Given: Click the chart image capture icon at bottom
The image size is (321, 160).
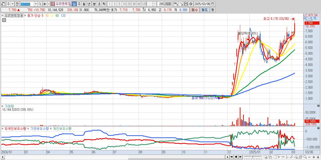Looking at the screenshot, I should point(300,157).
